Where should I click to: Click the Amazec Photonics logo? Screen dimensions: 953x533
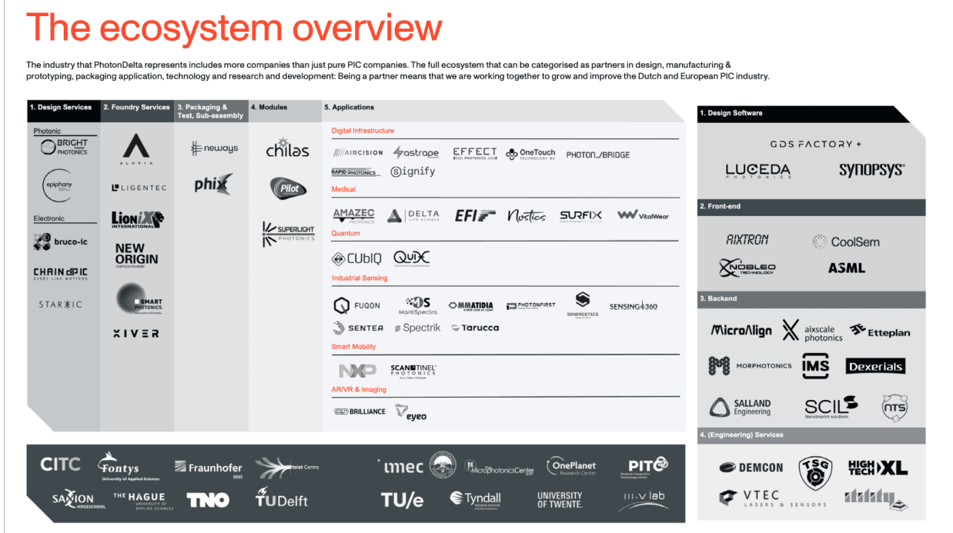click(353, 216)
